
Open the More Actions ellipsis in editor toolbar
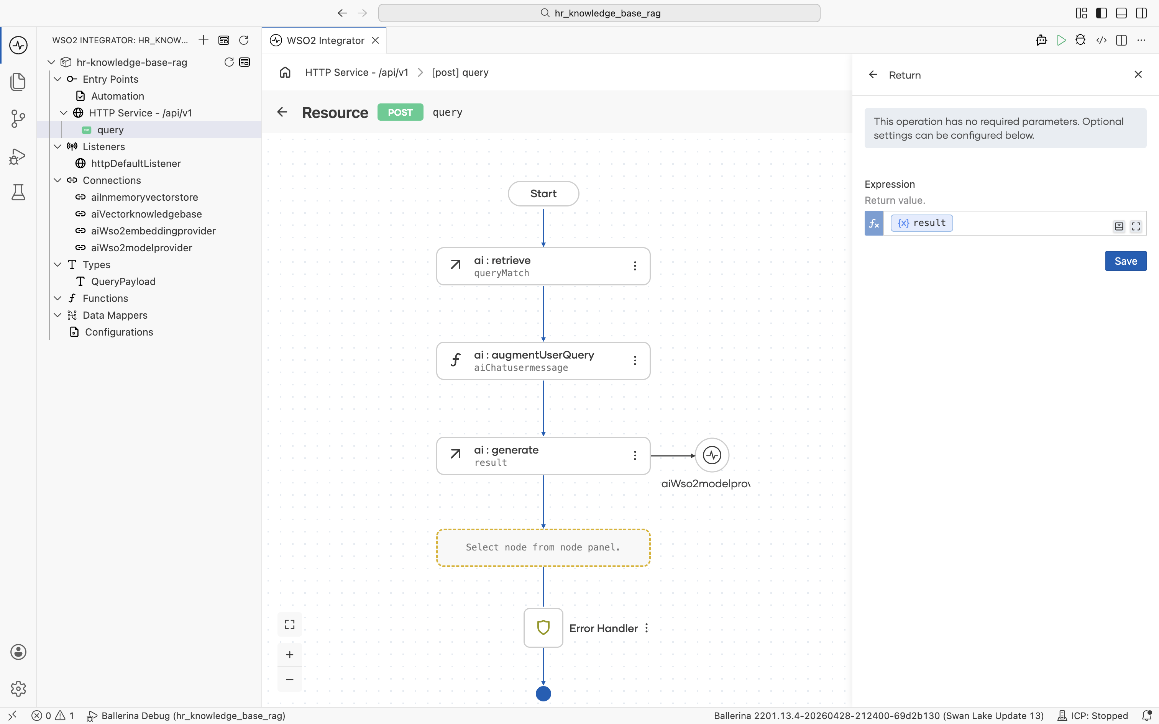1141,40
